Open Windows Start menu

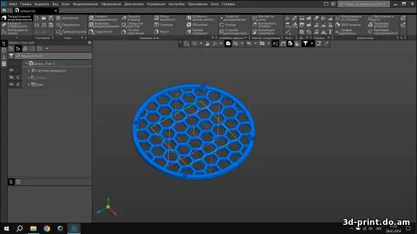7,228
